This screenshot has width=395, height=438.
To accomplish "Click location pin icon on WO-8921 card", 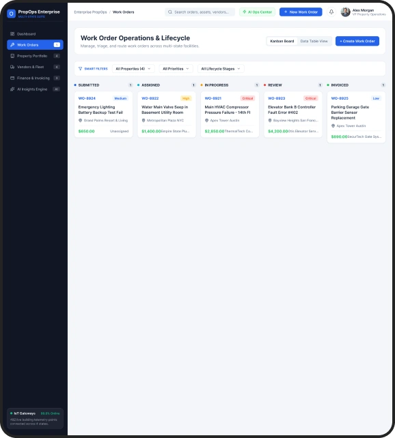I will [207, 120].
